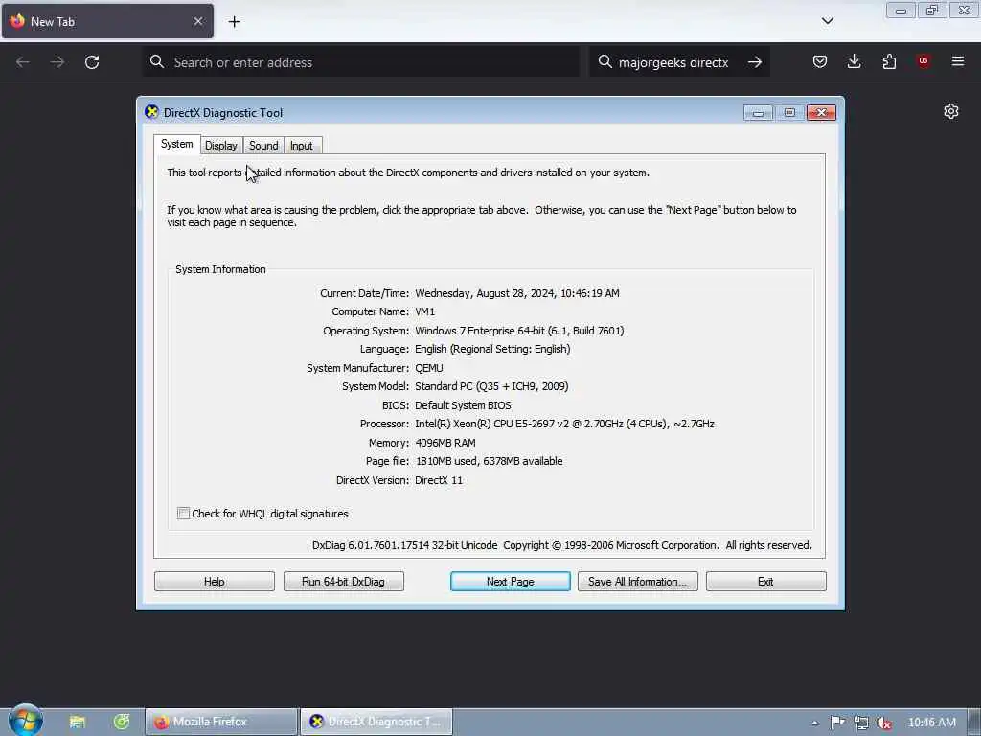This screenshot has height=736, width=981.
Task: Expand the list all tabs chevron
Action: tap(827, 21)
